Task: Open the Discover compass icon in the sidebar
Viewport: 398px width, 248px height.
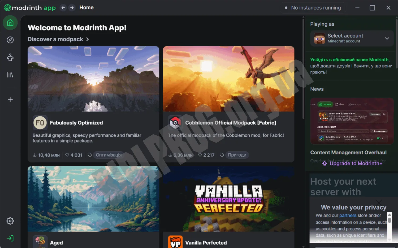Action: click(x=10, y=40)
